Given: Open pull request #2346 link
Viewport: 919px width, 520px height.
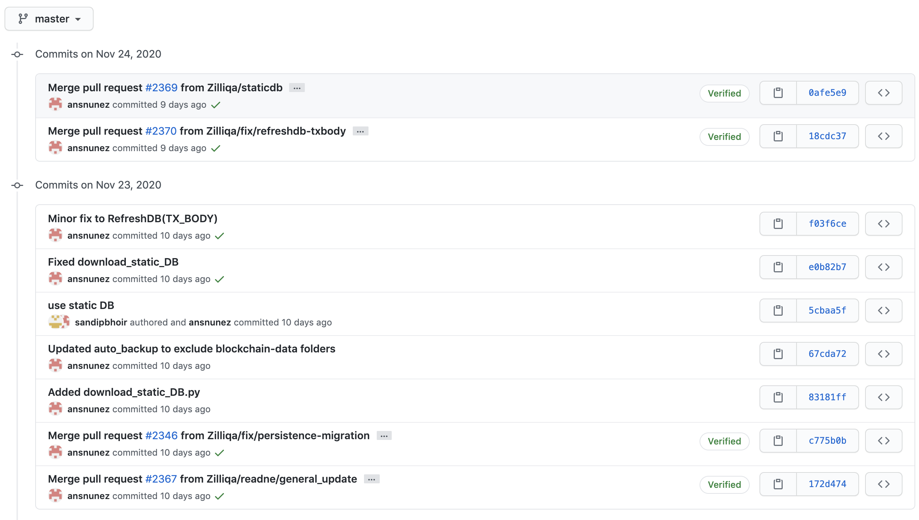Looking at the screenshot, I should pyautogui.click(x=161, y=435).
